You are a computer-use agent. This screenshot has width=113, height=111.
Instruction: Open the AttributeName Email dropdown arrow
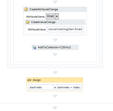click(57, 16)
